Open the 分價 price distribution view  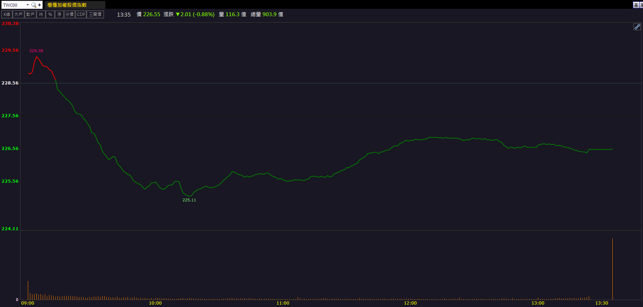(x=70, y=14)
